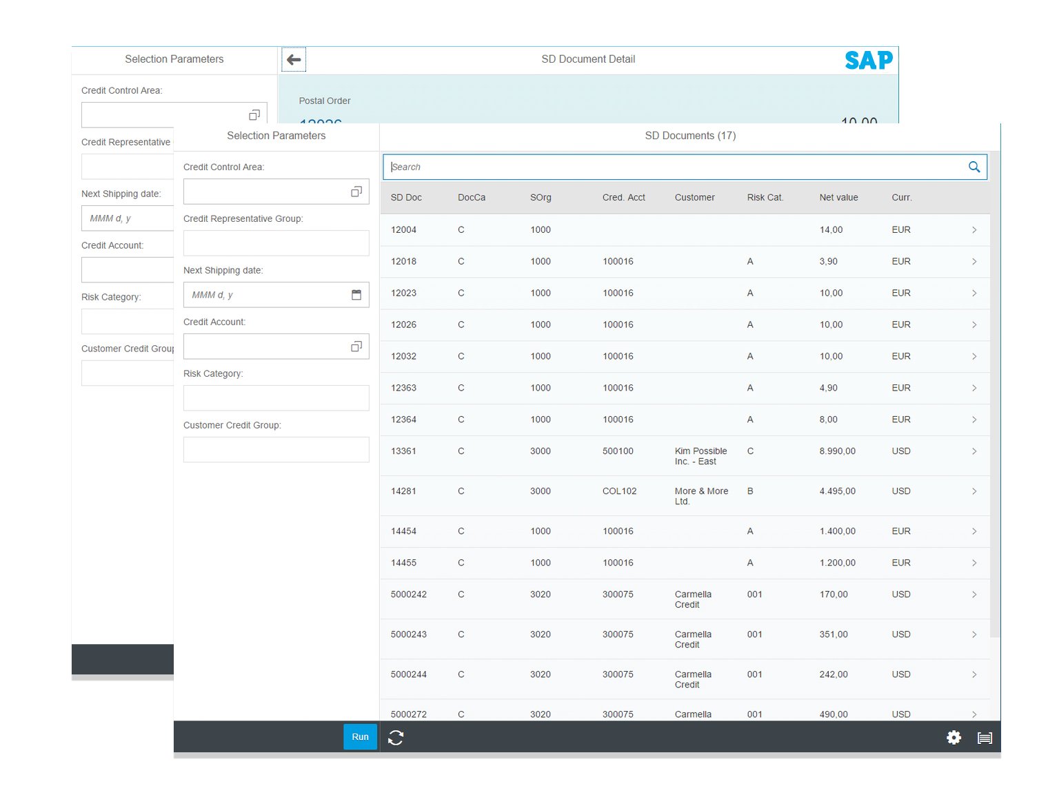
Task: Click net value 351,00
Action: [x=834, y=635]
